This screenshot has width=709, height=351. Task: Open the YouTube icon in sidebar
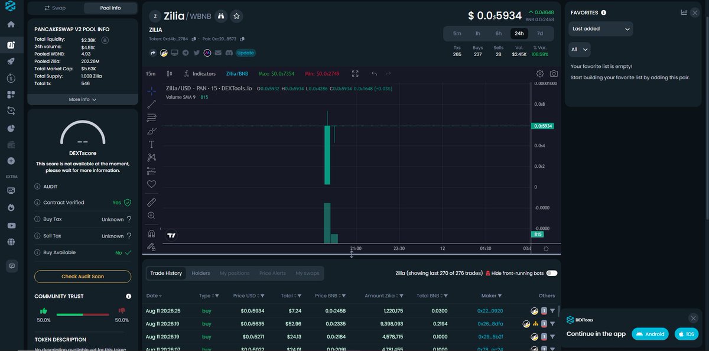click(x=11, y=225)
